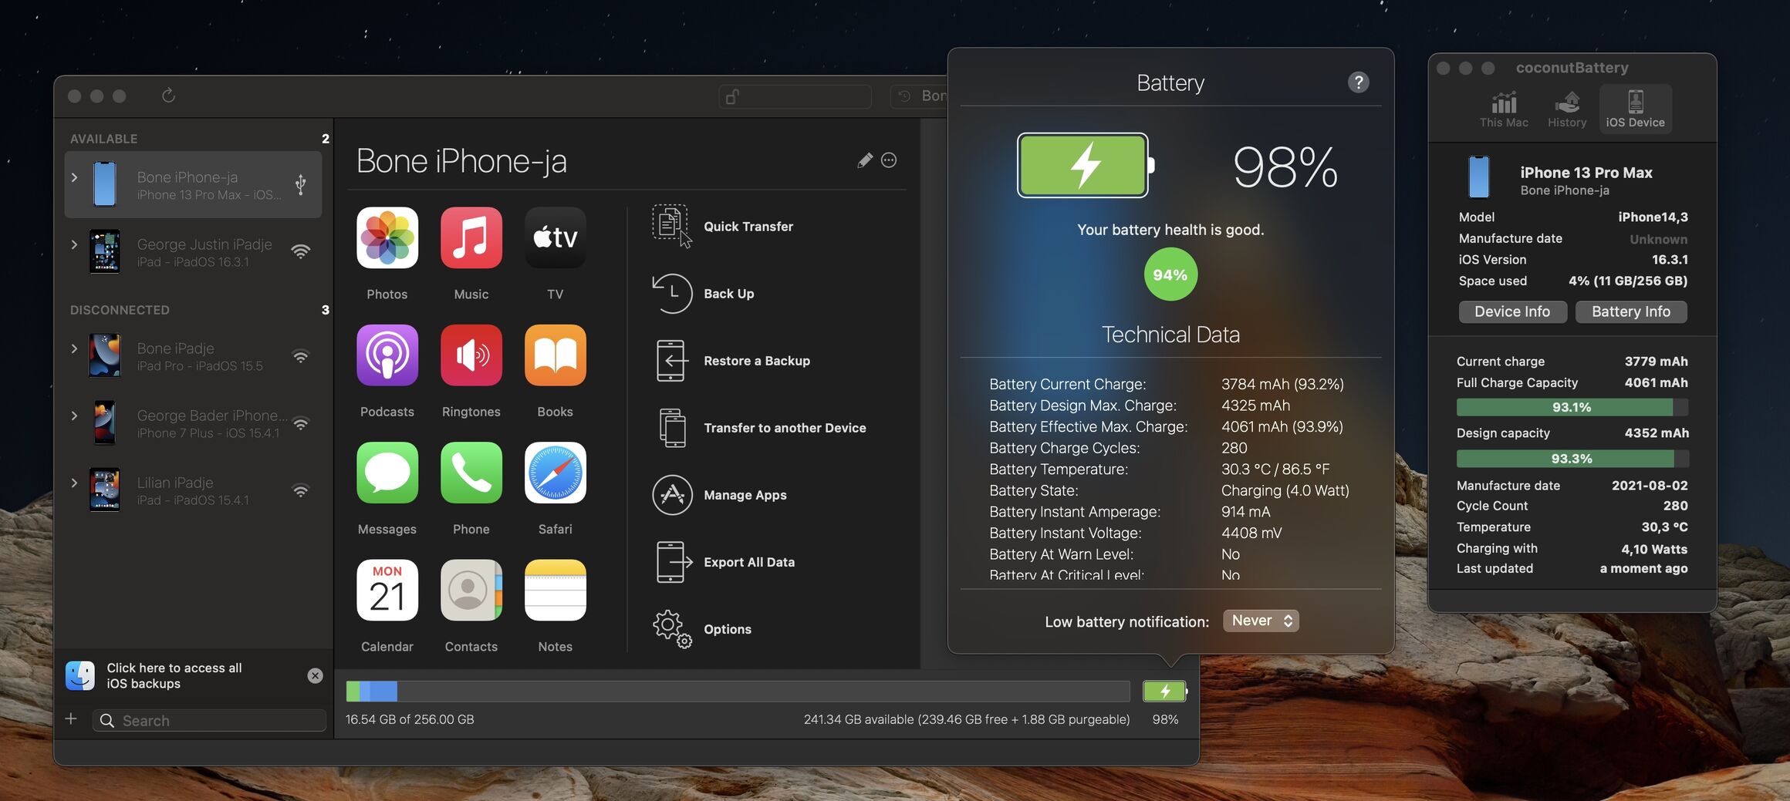
Task: Open Manage Apps
Action: [719, 495]
